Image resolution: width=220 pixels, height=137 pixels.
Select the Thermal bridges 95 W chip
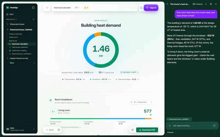pos(128,79)
